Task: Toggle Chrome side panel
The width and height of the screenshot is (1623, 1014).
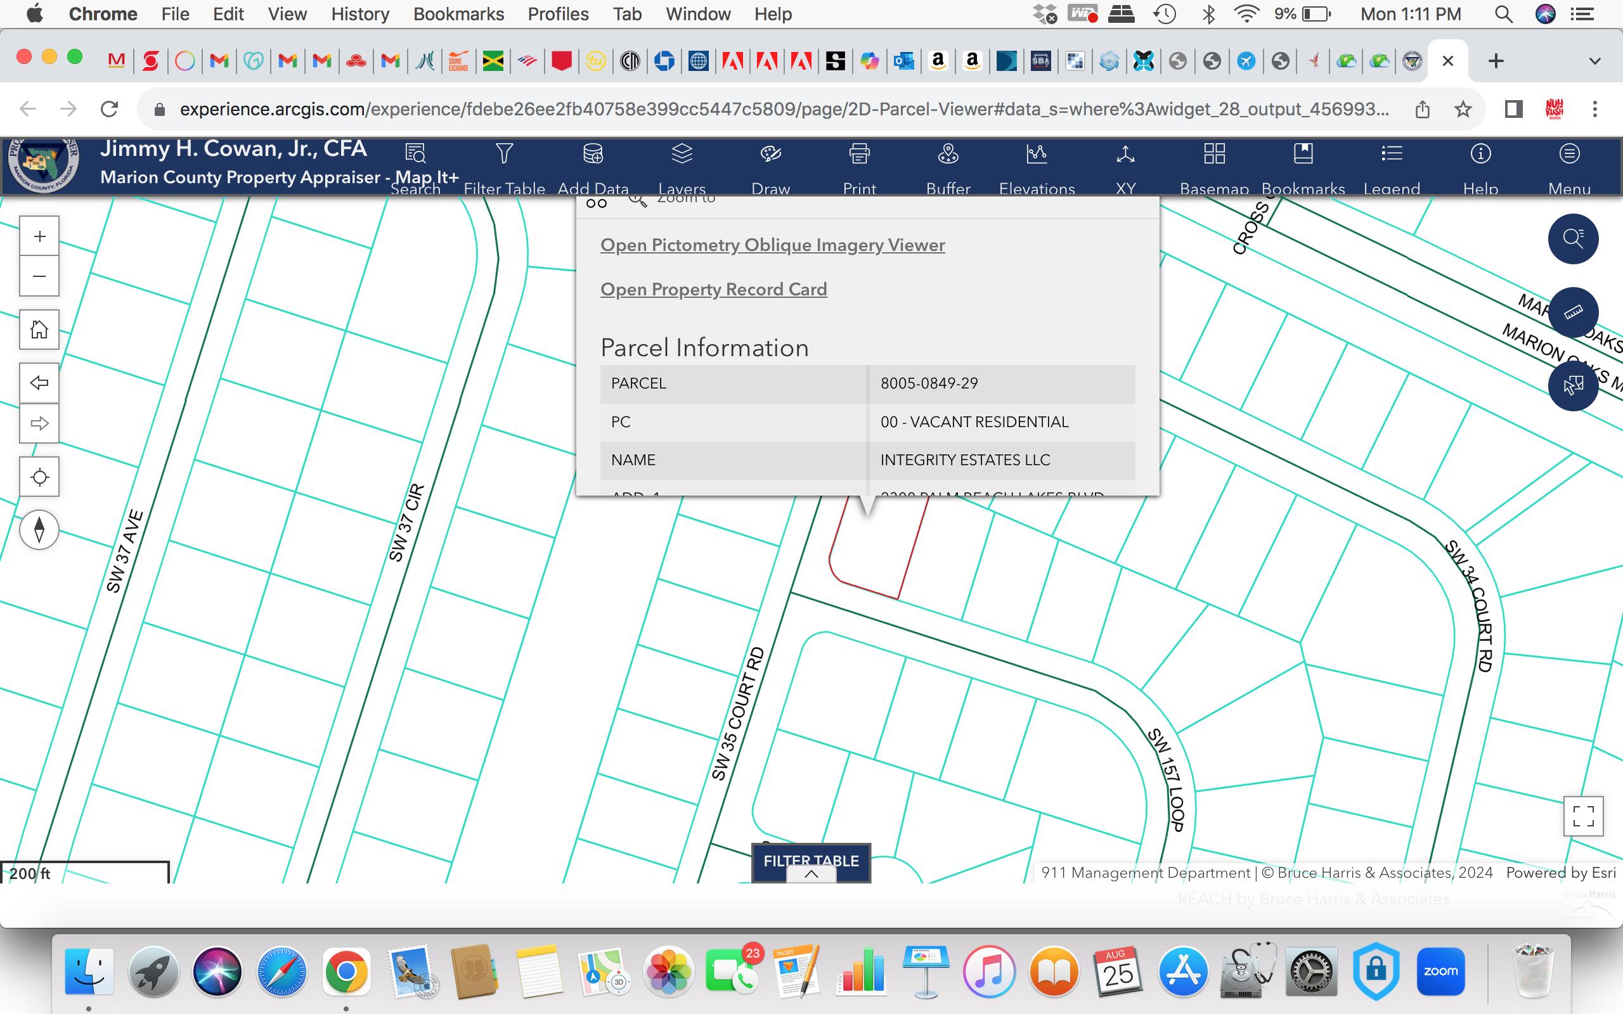Action: 1514,109
